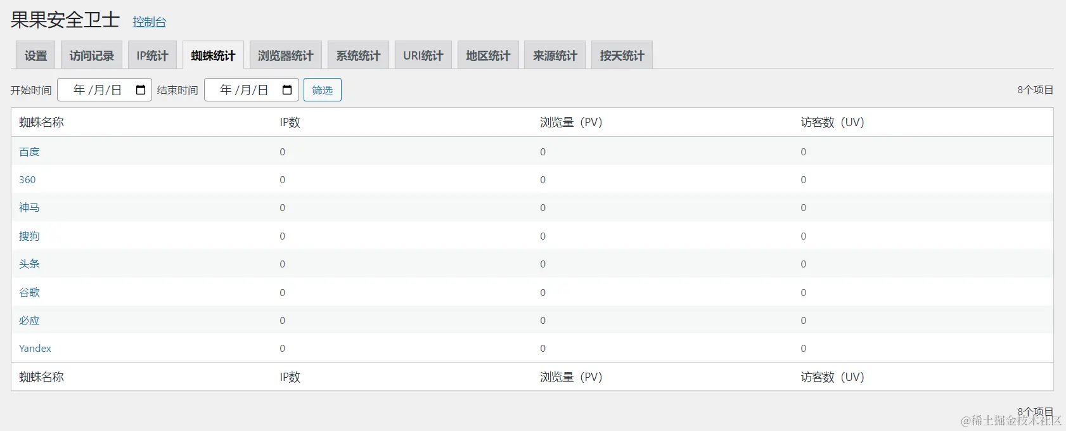Open the 必应 spider link
This screenshot has width=1066, height=431.
29,320
